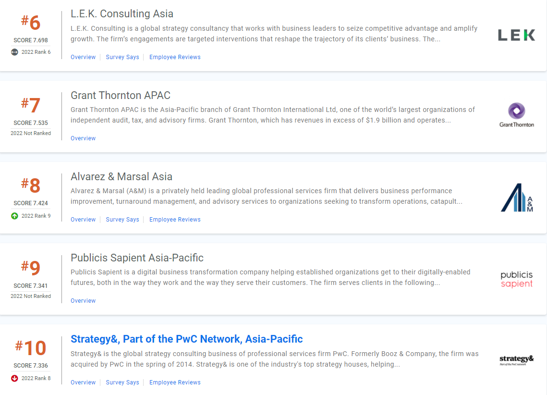Viewport: 547px width, 395px height.
Task: Open the Alvarez & Marsal Asia heading
Action: 122,176
